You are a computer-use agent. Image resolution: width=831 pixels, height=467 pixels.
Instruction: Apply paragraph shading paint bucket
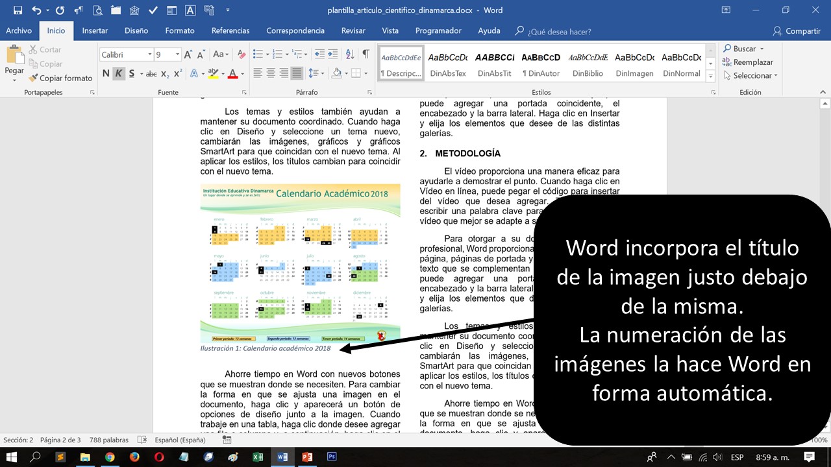(336, 73)
